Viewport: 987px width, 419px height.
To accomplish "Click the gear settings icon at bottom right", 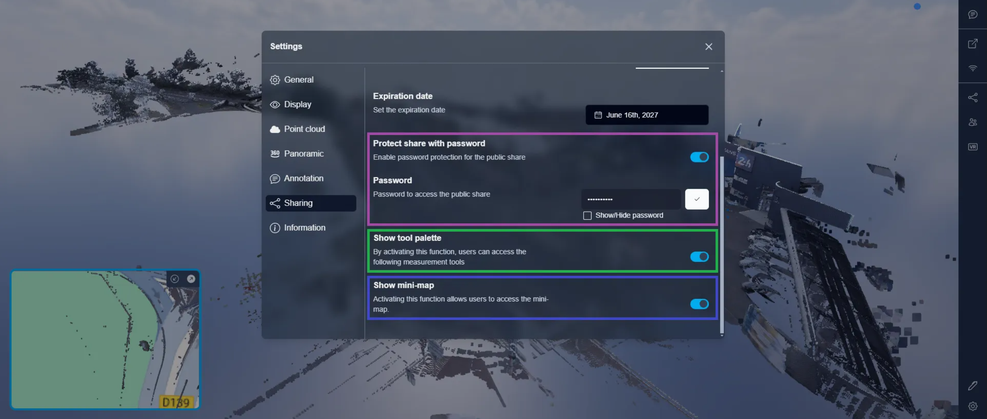I will pyautogui.click(x=973, y=406).
